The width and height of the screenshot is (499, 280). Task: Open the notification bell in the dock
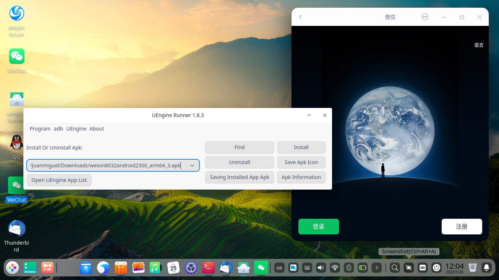487,268
